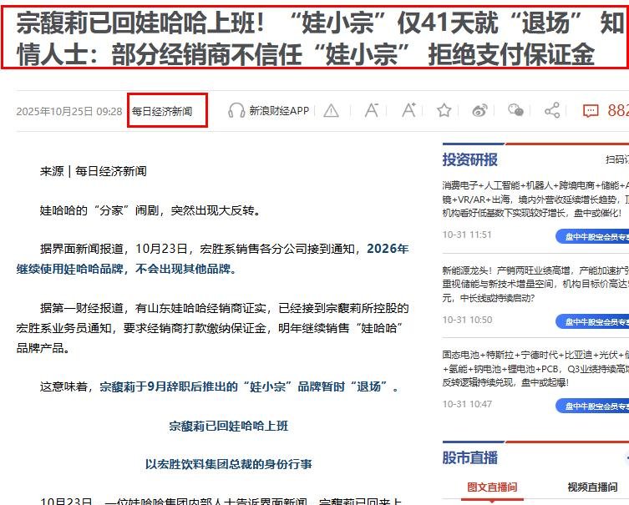Click blue member button dated 10-31 10:50
Screen dimensions: 629x505
[x=592, y=321]
